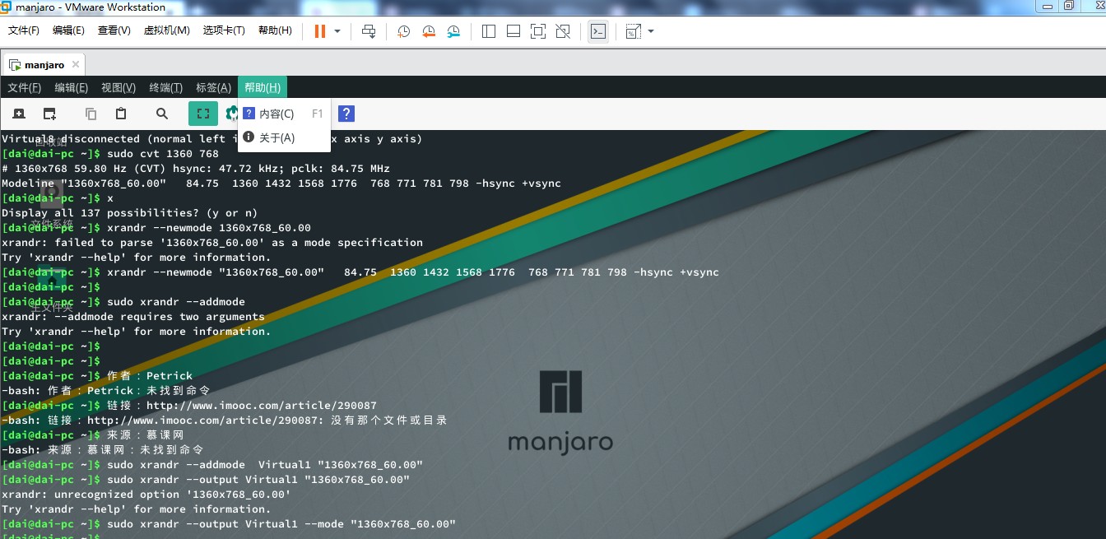Click the 'sudo cvt 1360 768' command line

(110, 154)
